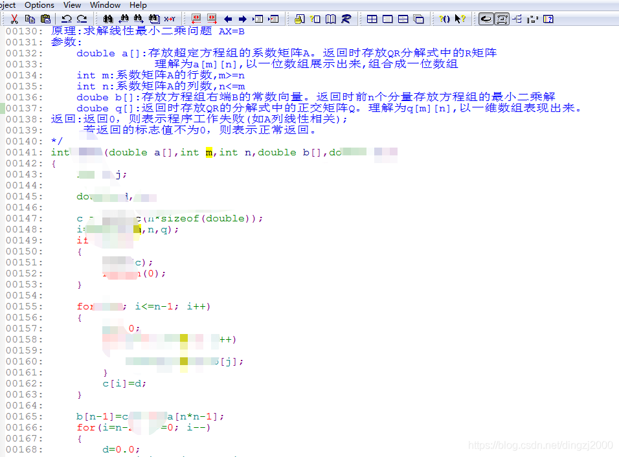Click the highlighted 'm' parameter on line 141

click(x=209, y=152)
